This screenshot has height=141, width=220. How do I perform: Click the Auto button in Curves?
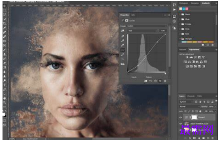163,31
